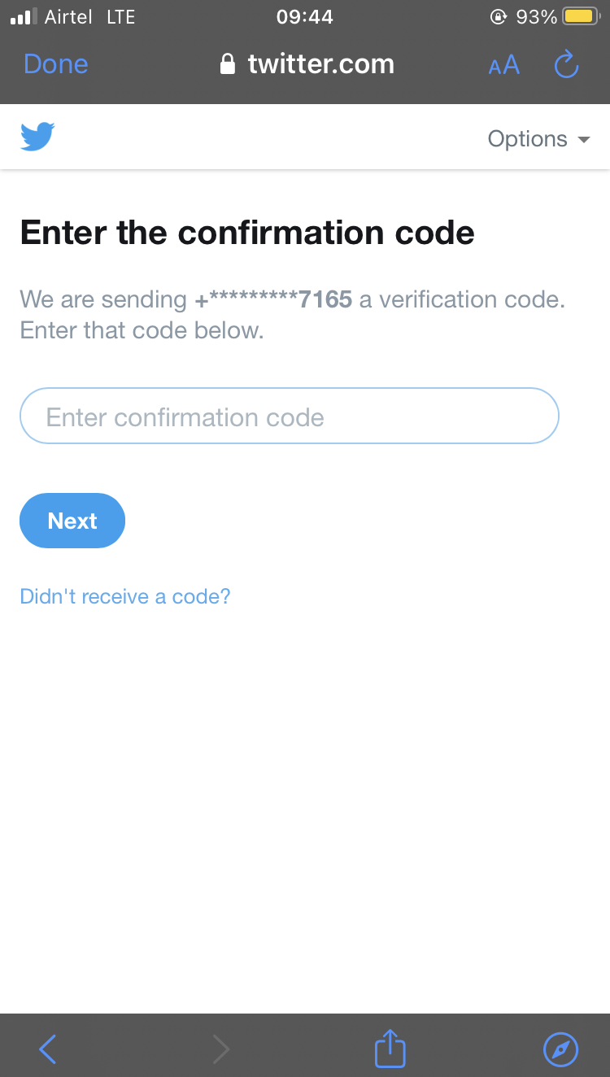
Task: Tap the greyed-out forward chevron
Action: coord(220,1049)
